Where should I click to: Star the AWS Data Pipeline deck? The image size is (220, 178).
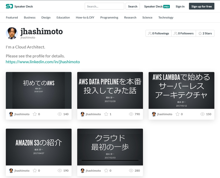pyautogui.click(x=106, y=114)
